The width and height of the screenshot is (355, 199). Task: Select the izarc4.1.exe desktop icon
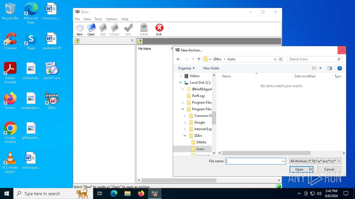(x=52, y=71)
